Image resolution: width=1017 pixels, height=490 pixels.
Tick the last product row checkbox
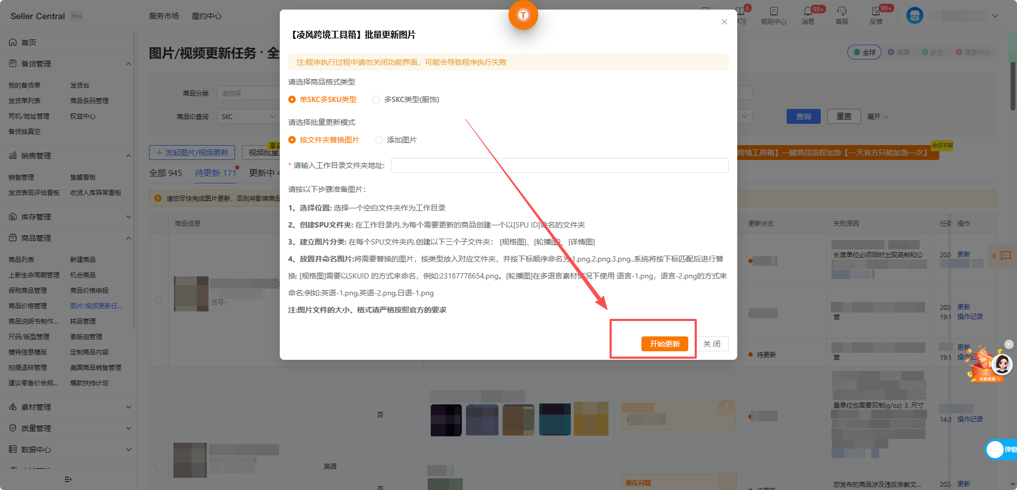pyautogui.click(x=159, y=466)
